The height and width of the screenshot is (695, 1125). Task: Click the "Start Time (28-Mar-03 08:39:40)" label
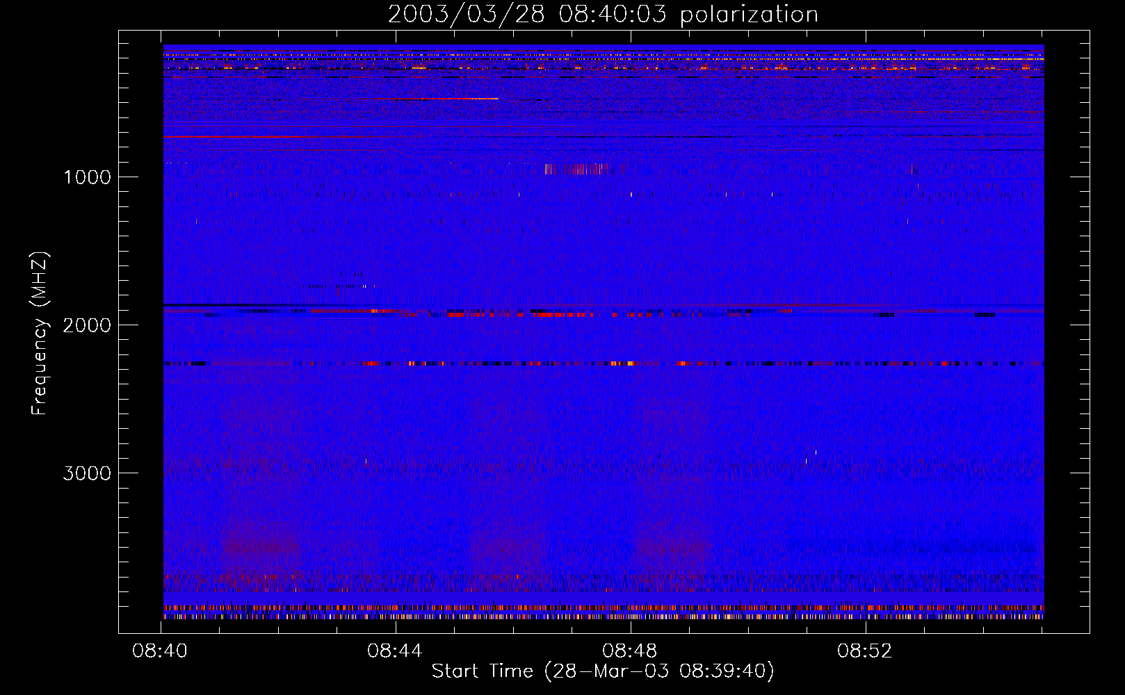click(x=603, y=671)
